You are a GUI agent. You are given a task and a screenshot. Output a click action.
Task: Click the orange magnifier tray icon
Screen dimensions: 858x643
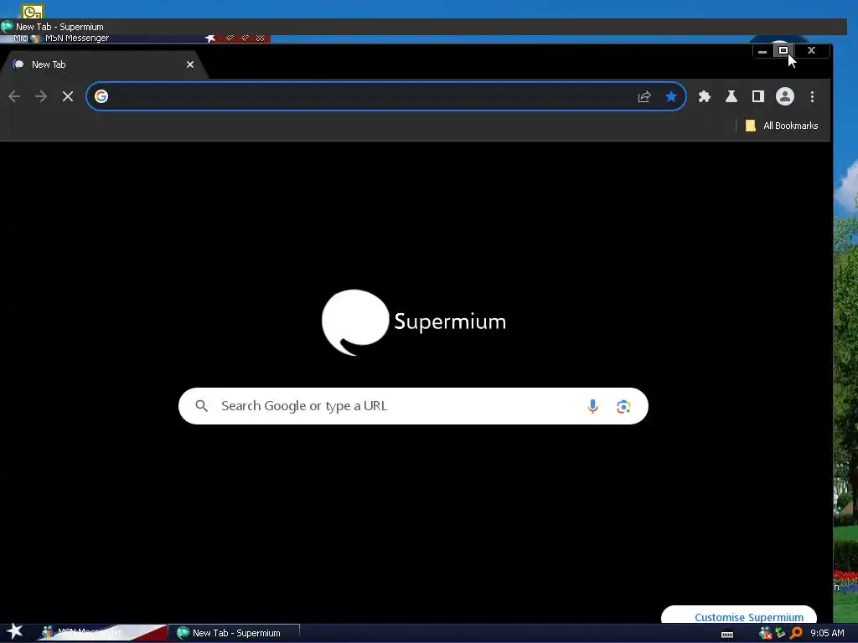(x=796, y=633)
